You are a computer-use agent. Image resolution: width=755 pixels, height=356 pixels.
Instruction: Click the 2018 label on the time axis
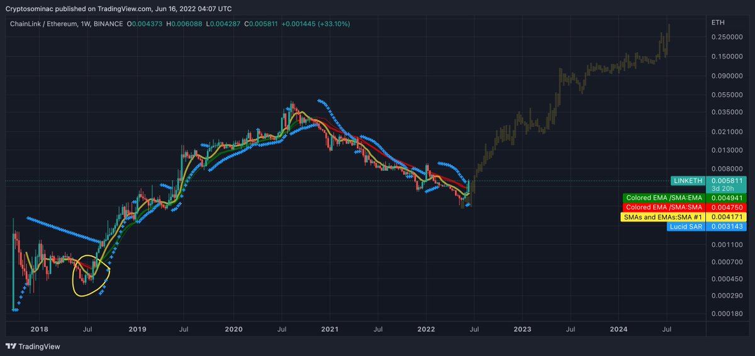40,329
